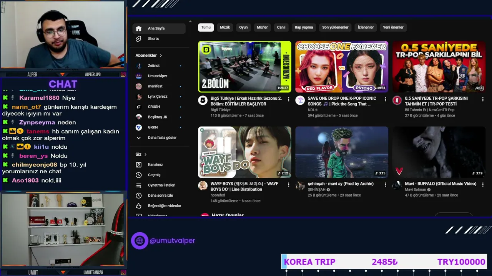Image resolution: width=492 pixels, height=276 pixels.
Task: Open options menu for K-POP ICONIC SONGS video
Action: coord(386,99)
